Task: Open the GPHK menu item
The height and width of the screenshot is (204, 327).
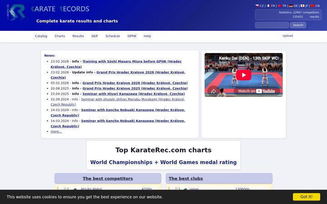Action: click(x=132, y=36)
